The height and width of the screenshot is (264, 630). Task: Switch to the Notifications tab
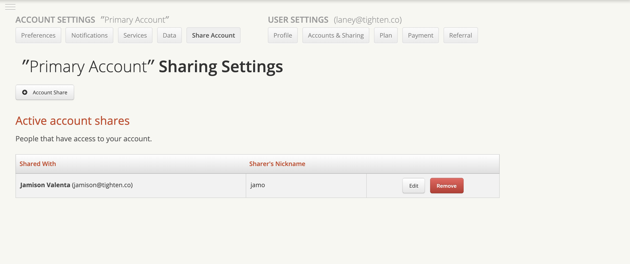pos(89,35)
